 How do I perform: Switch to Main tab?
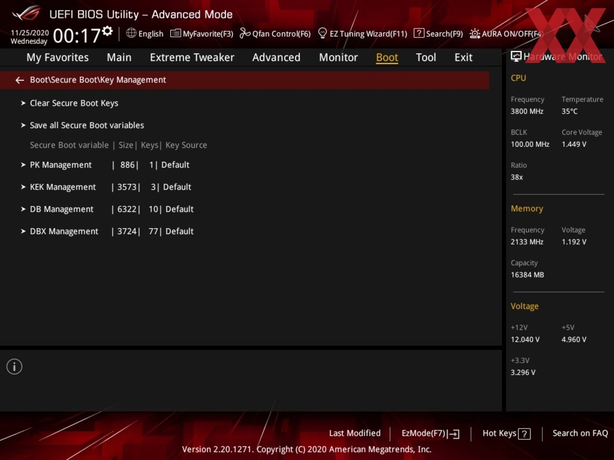[119, 57]
